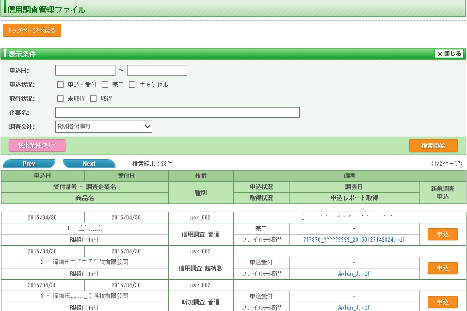Click the 企業名 text field
467x311 pixels.
point(177,113)
